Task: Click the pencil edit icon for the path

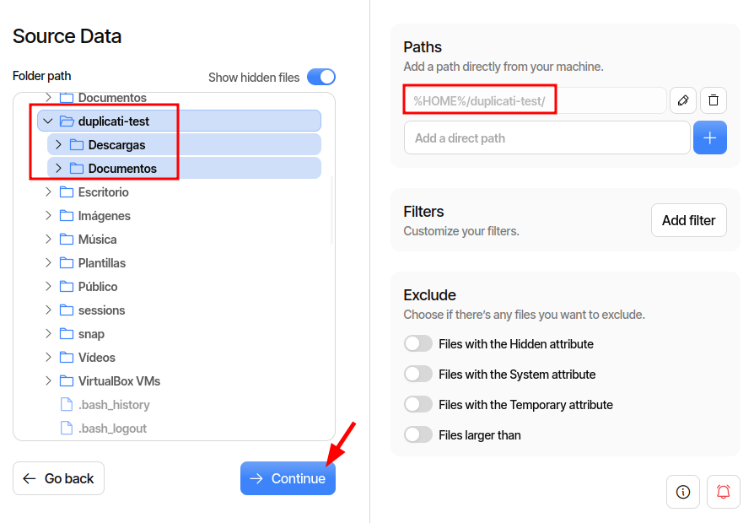Action: pos(683,100)
